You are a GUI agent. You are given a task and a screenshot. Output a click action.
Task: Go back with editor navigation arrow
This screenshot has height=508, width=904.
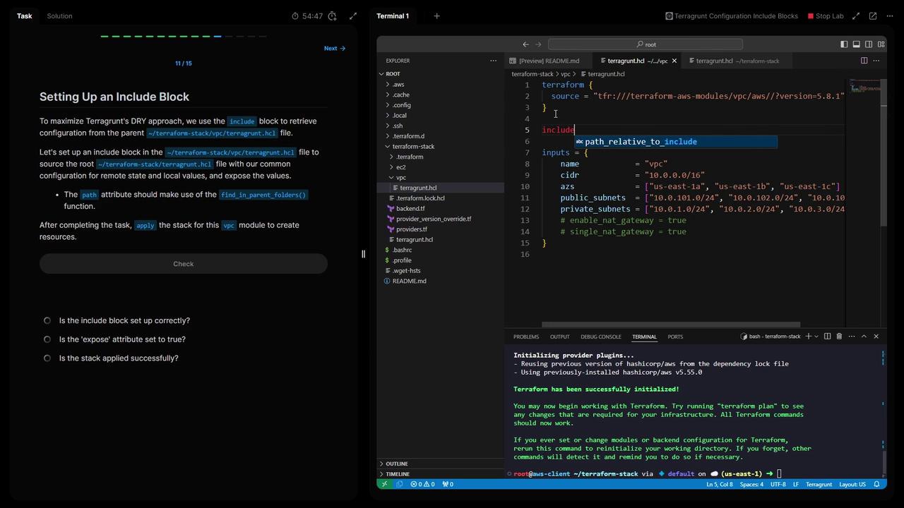coord(525,44)
